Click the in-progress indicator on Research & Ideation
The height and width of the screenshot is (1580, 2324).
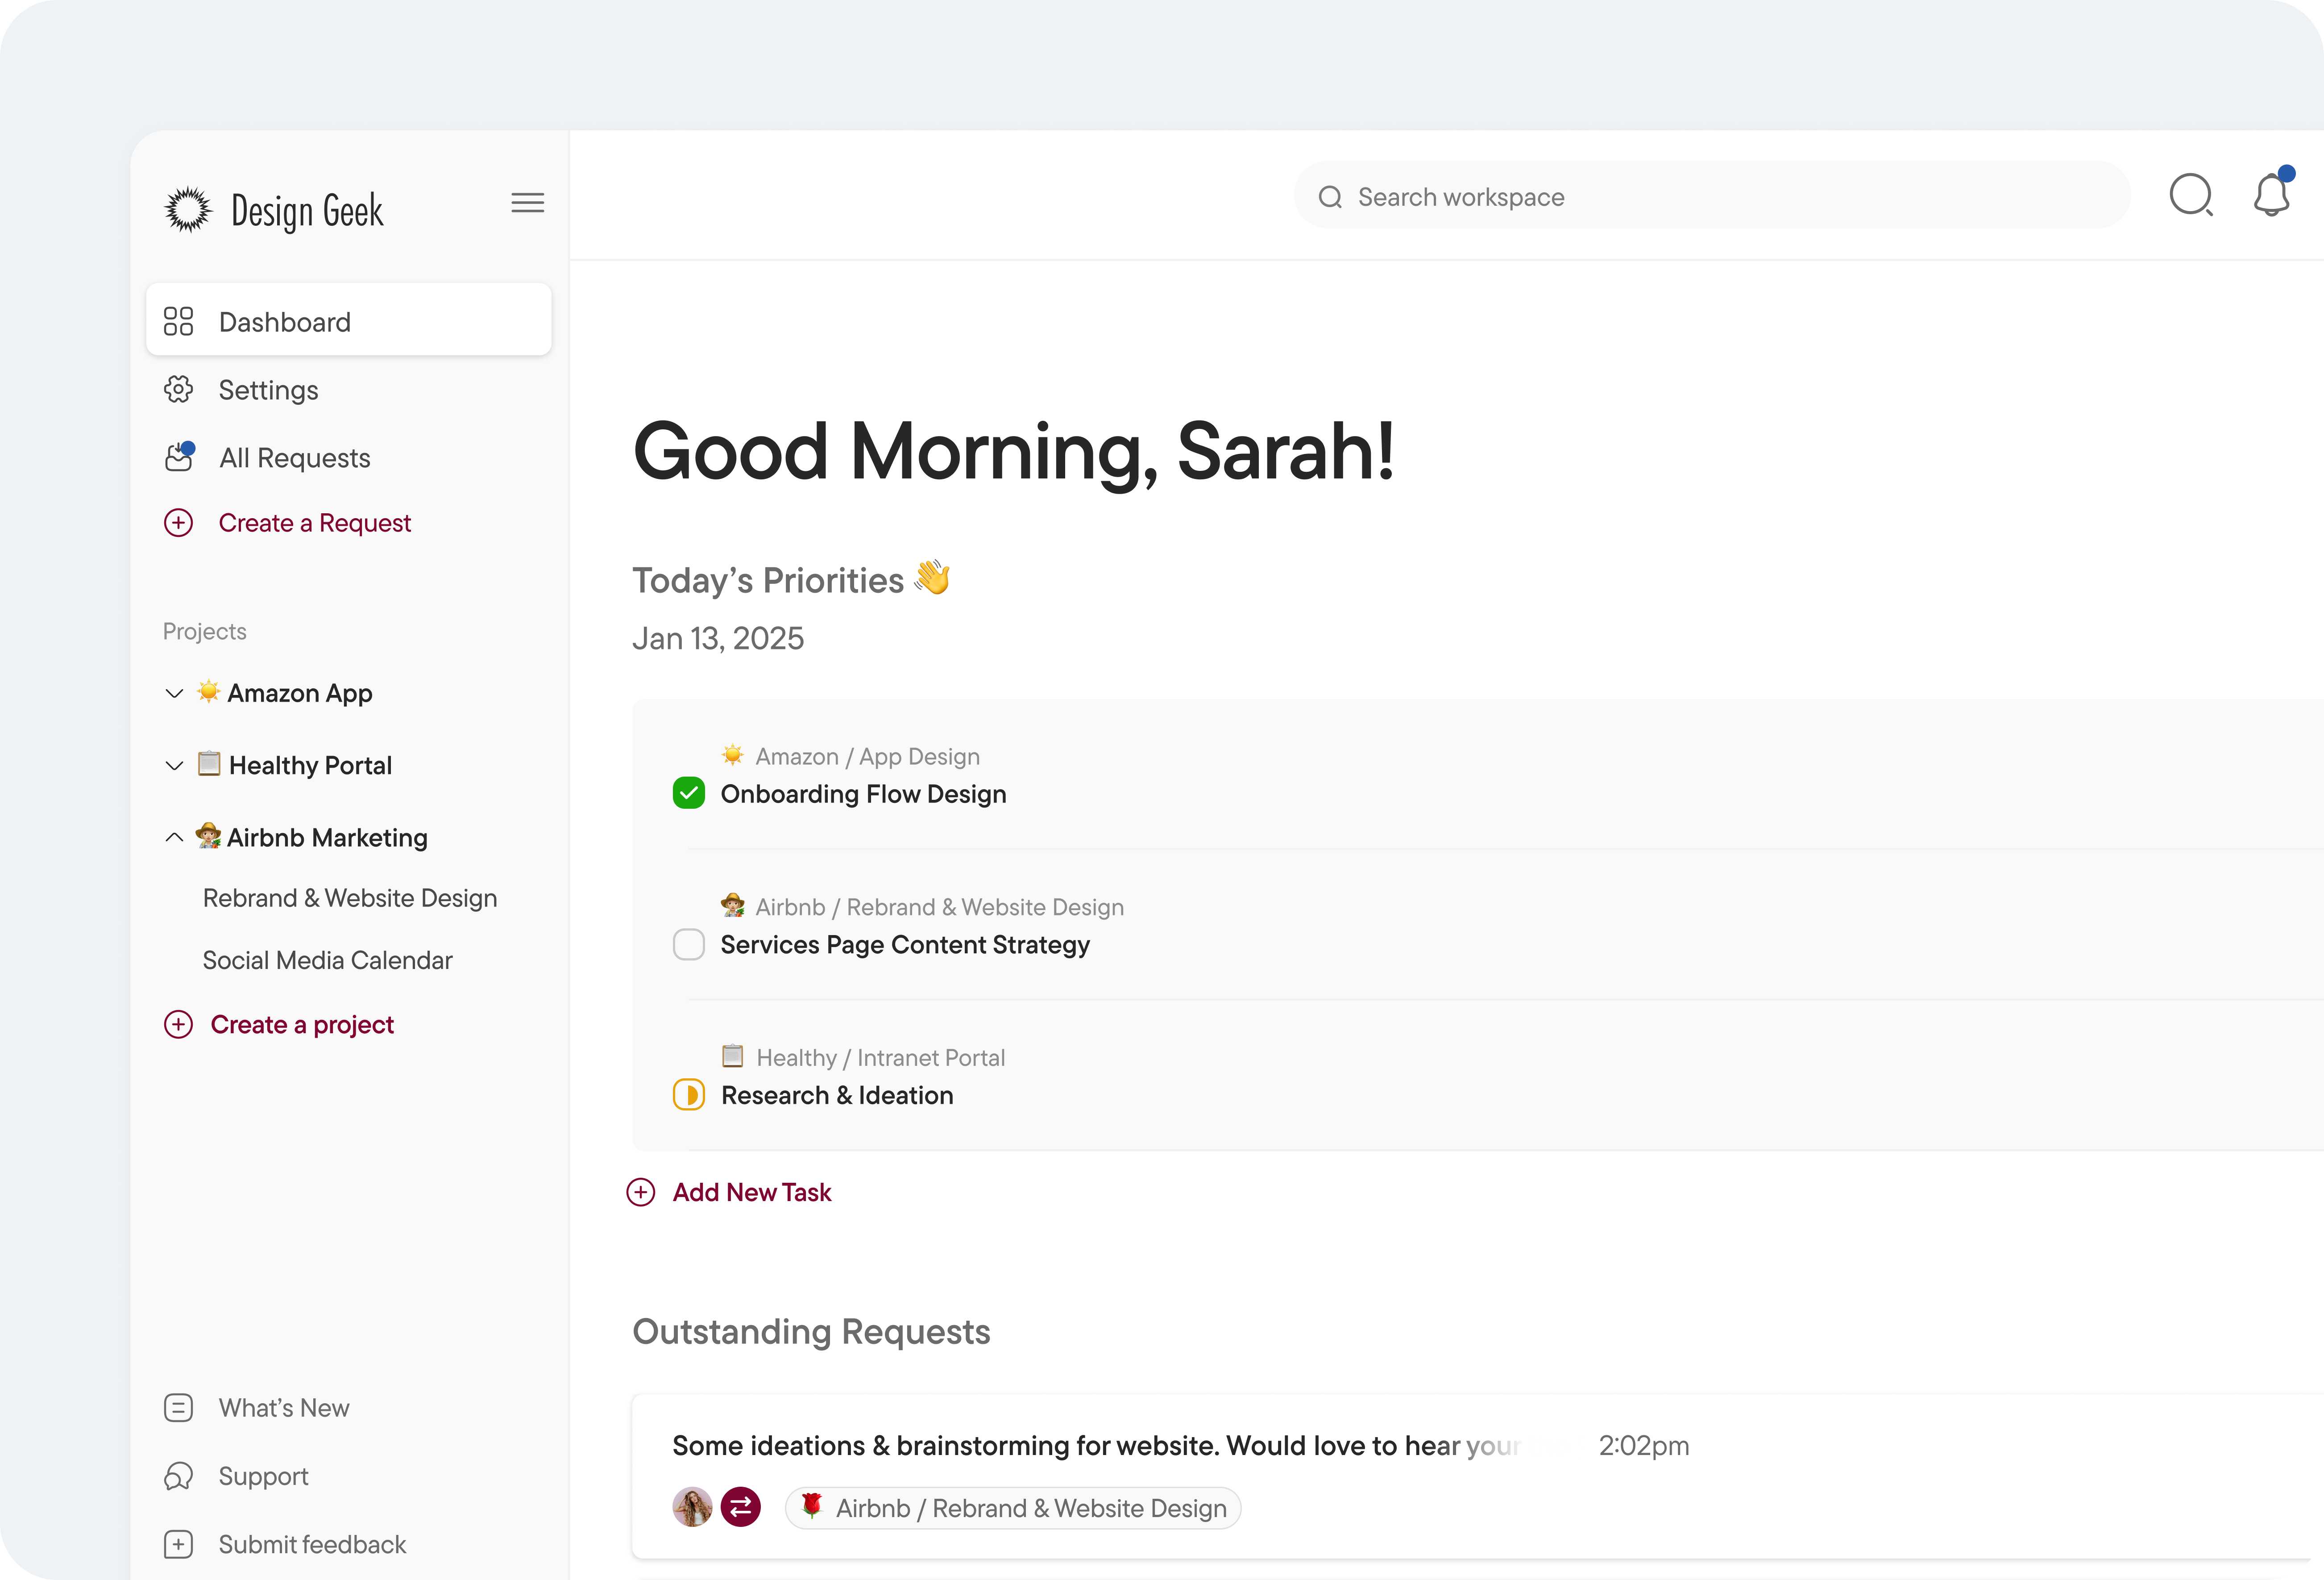pyautogui.click(x=689, y=1094)
